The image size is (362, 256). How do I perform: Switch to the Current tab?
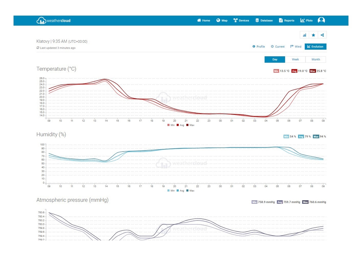click(x=278, y=47)
